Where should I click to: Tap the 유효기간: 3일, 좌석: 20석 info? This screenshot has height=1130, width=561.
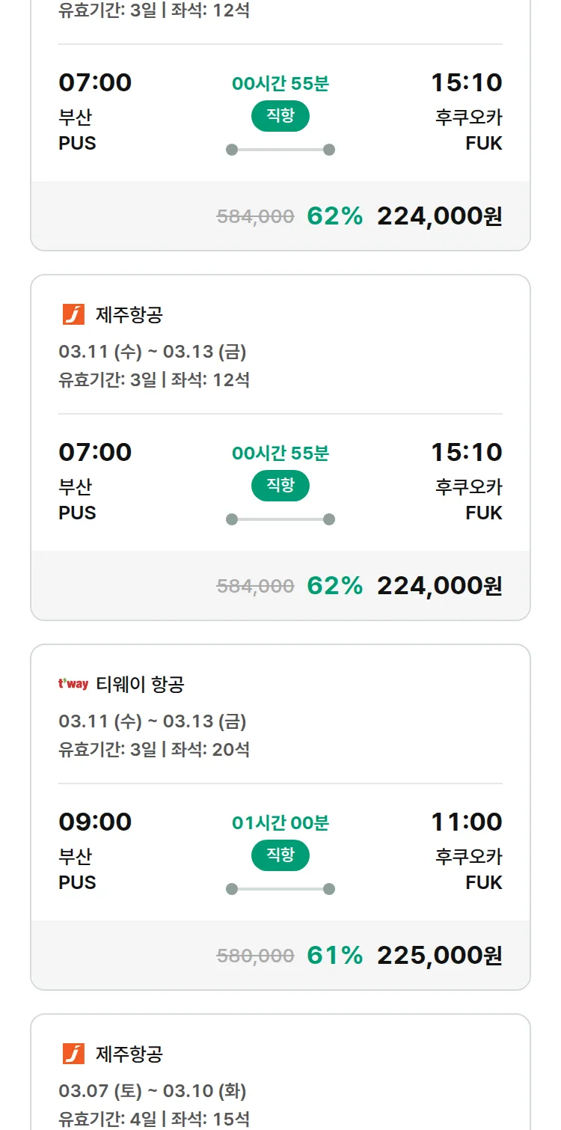[x=154, y=749]
